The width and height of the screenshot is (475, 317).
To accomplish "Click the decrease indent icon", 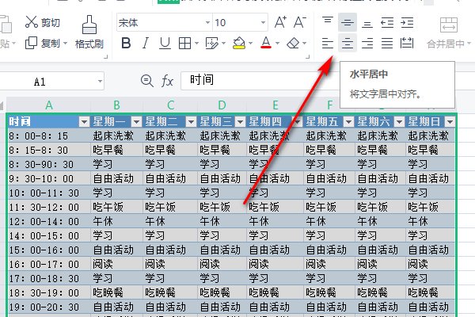I will tap(387, 23).
